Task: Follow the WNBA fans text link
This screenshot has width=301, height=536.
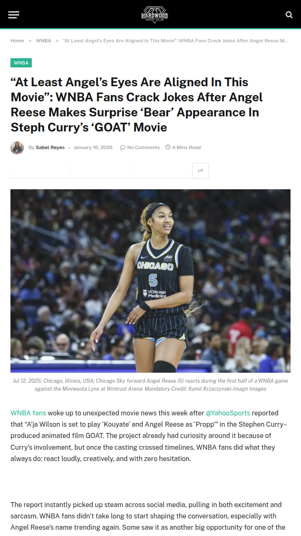Action: tap(28, 413)
